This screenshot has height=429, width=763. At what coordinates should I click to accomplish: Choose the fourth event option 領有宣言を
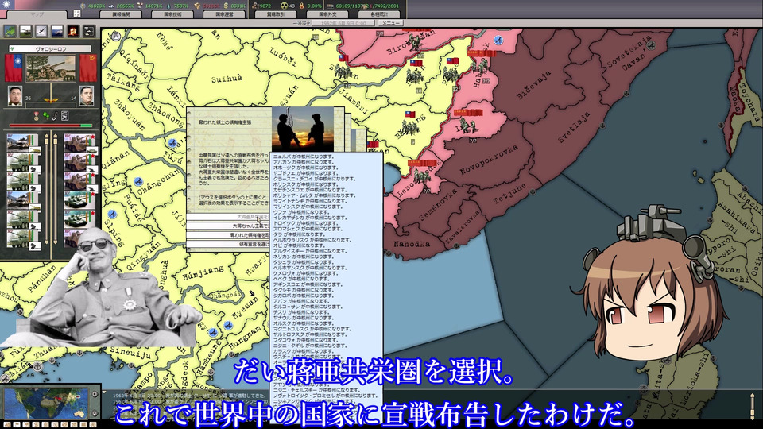coord(229,244)
